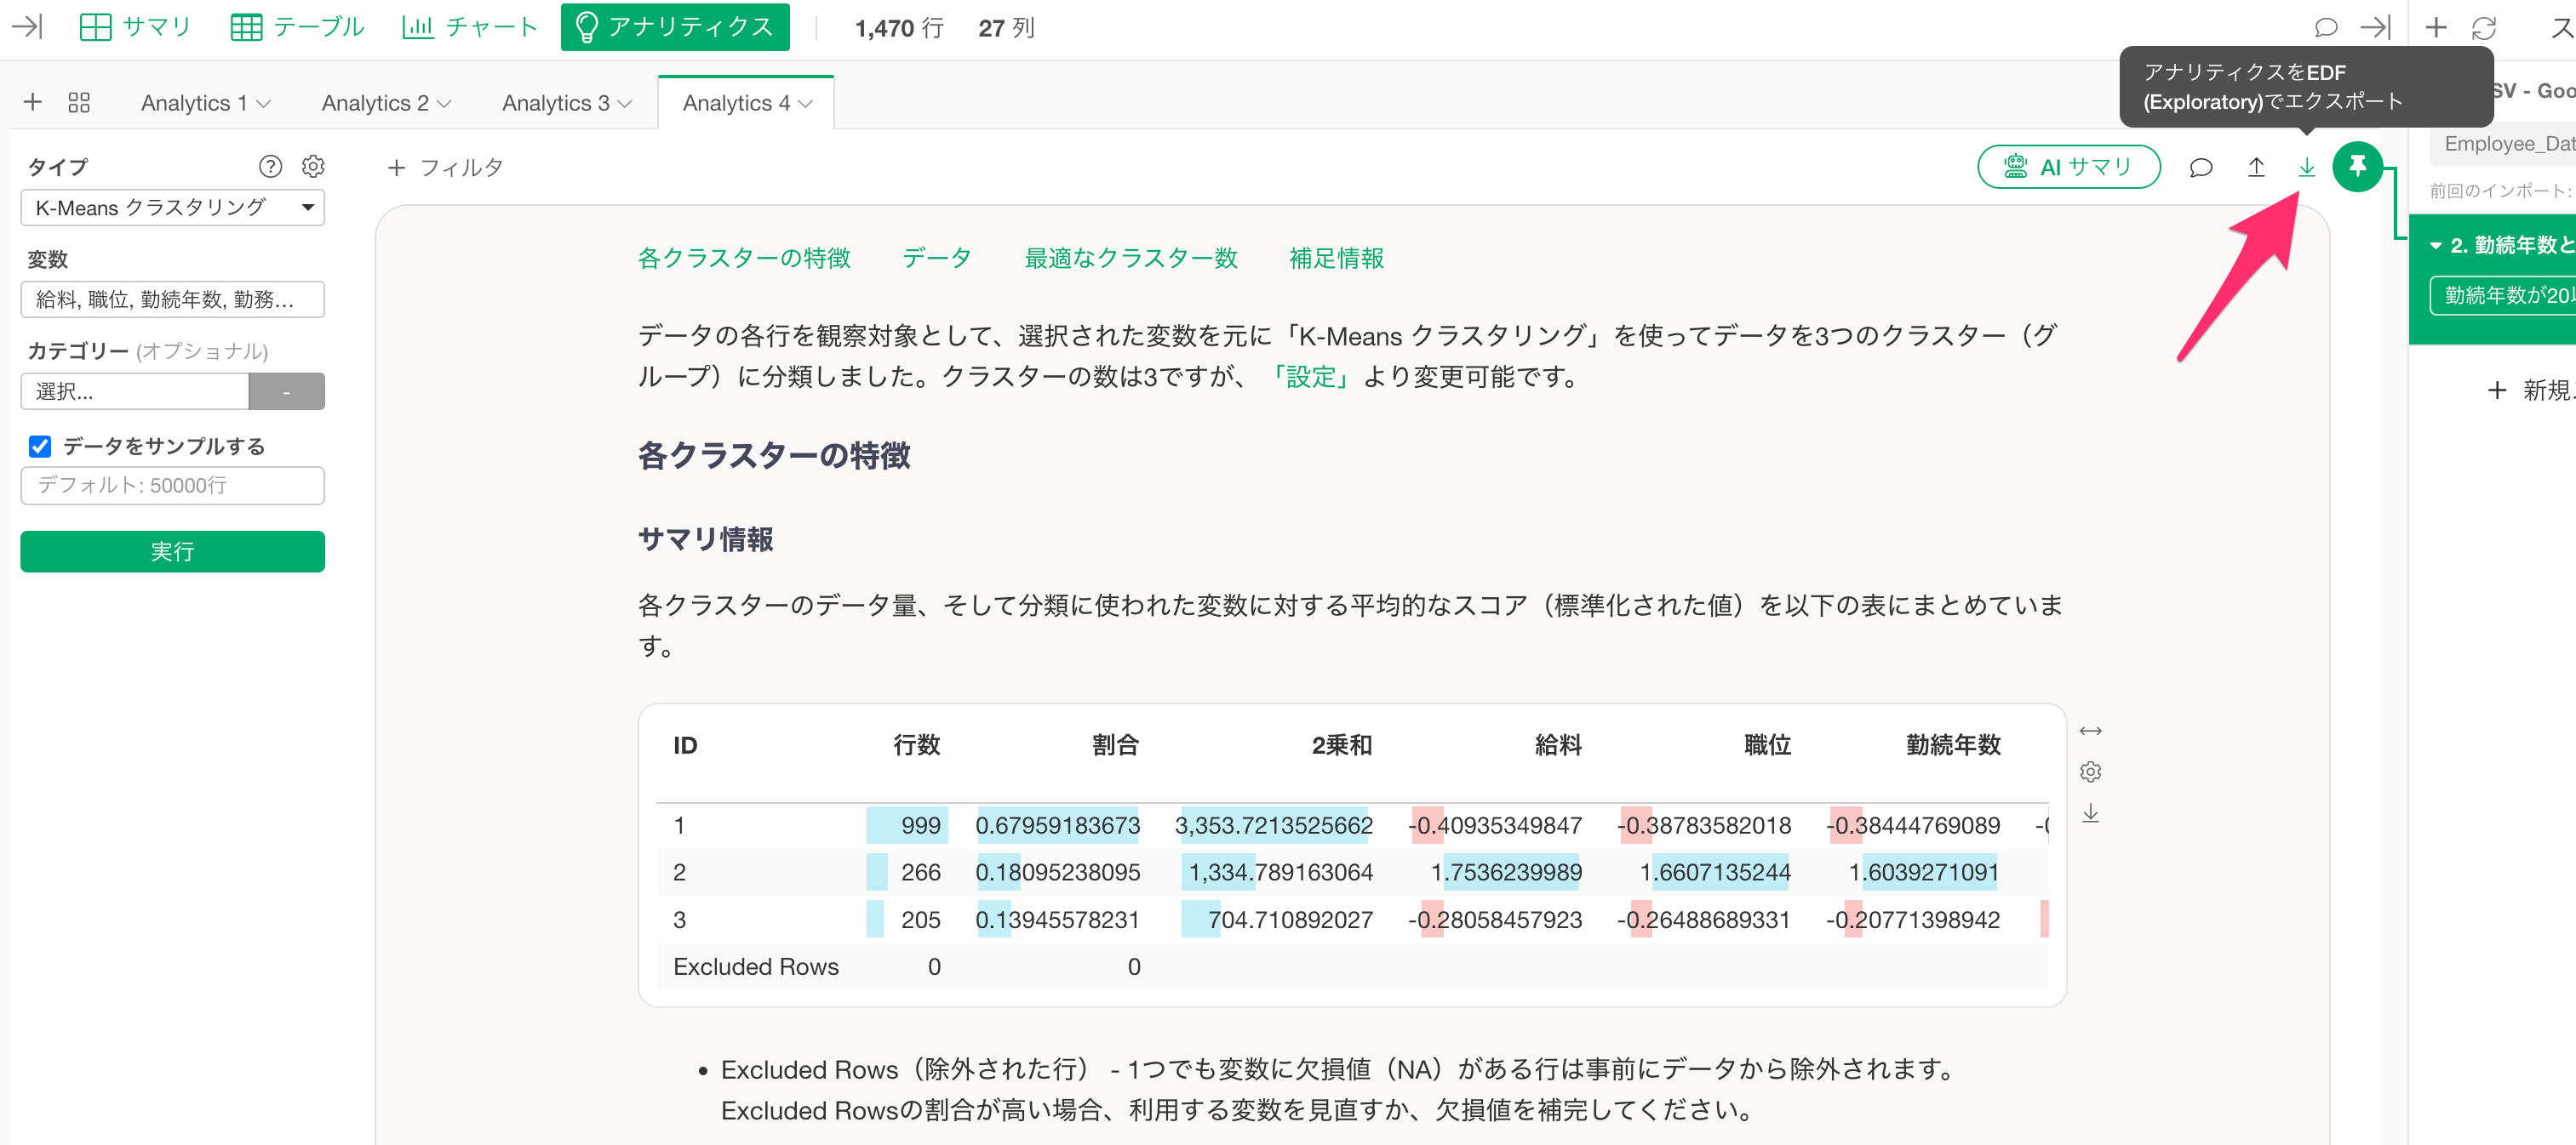The image size is (2576, 1145).
Task: Click the sample rows input field
Action: 172,485
